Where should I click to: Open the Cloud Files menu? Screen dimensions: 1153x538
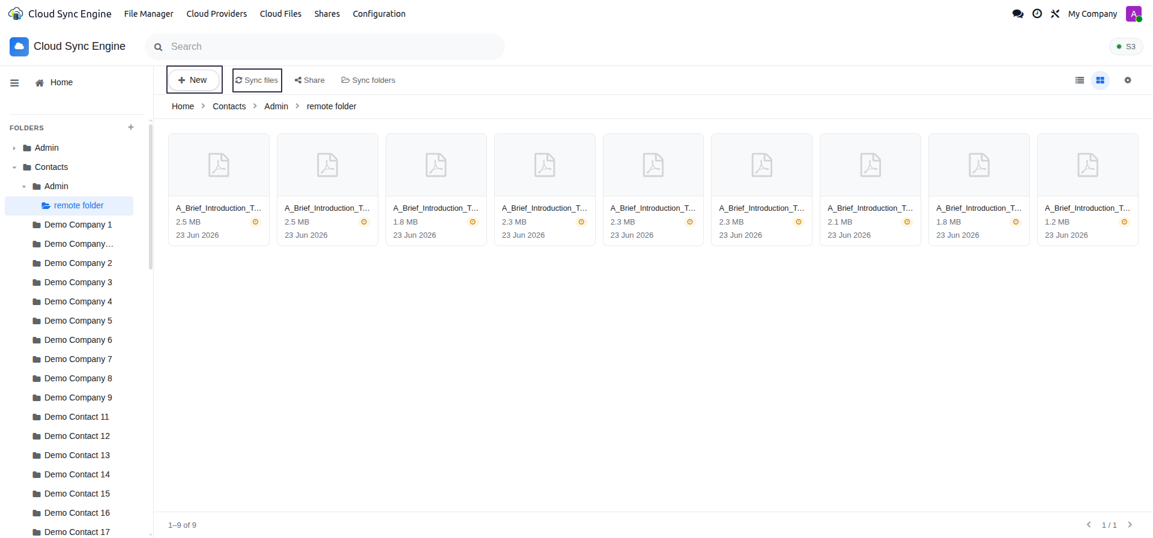[x=280, y=14]
